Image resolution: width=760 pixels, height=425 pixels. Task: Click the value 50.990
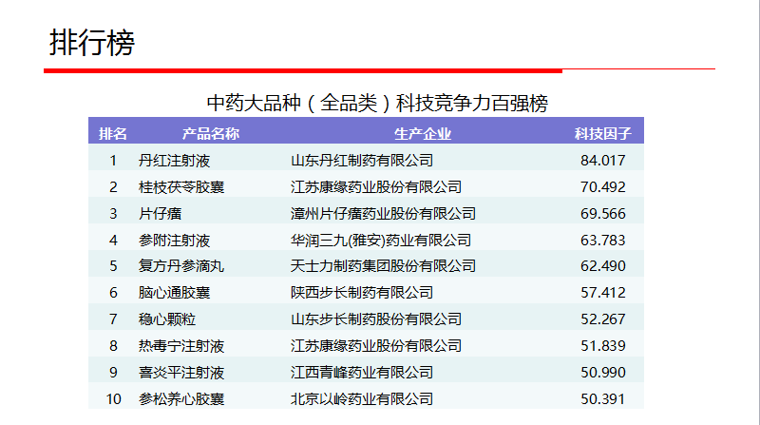click(x=603, y=373)
